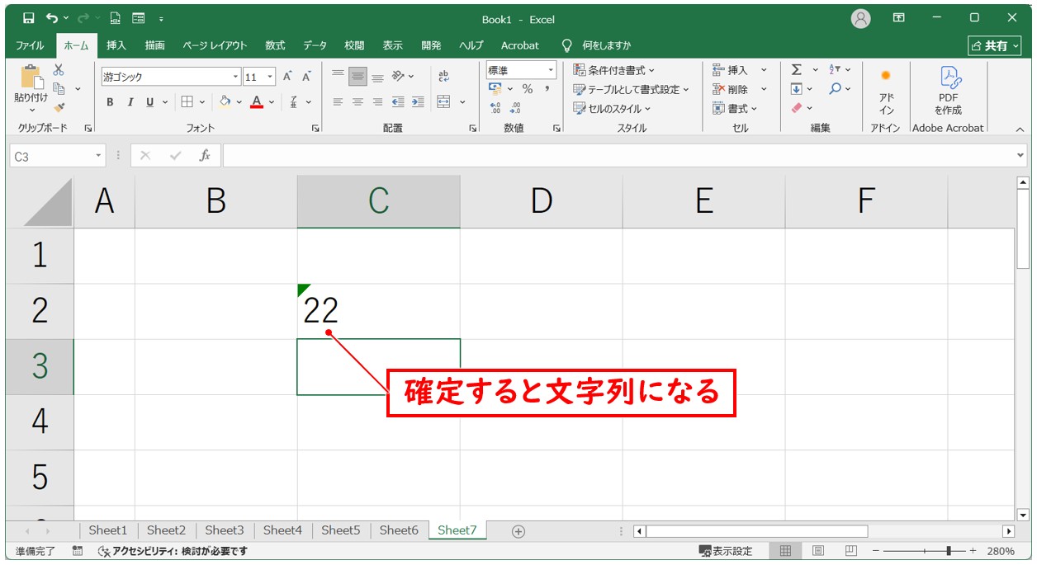This screenshot has height=565, width=1037.
Task: Switch to the Sheet3 worksheet tab
Action: [224, 530]
